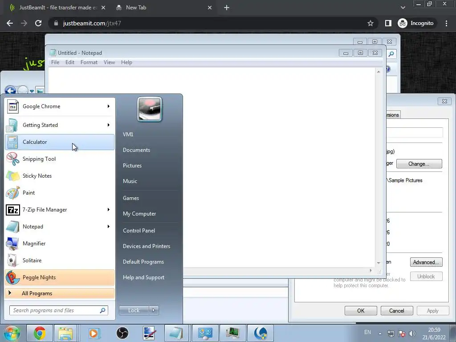Launch Snipping Tool

[x=60, y=159]
